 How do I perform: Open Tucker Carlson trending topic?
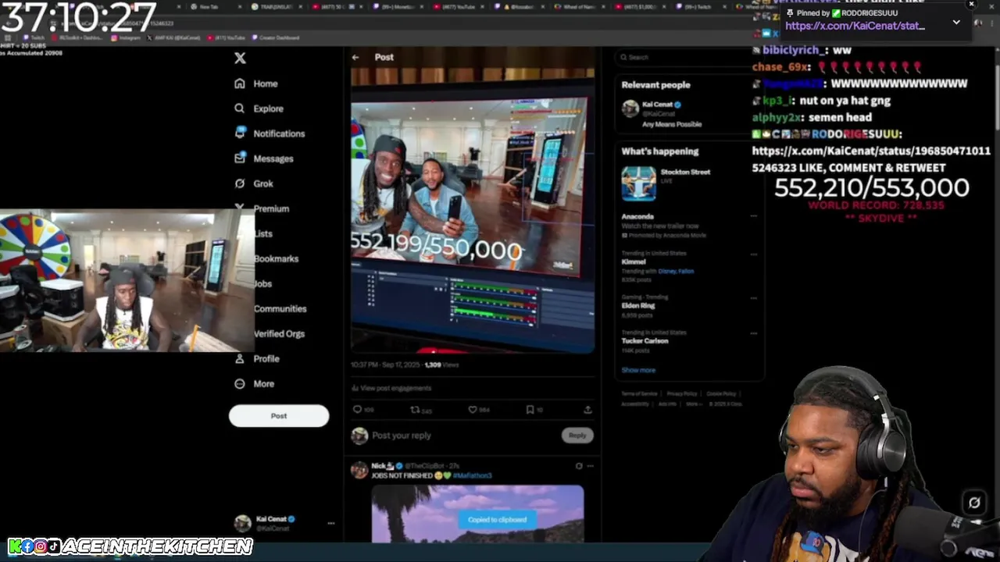[x=645, y=341]
